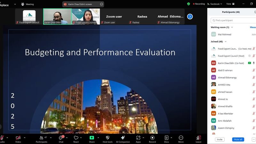Toggle mute for Ahmed Jo

pos(254,99)
